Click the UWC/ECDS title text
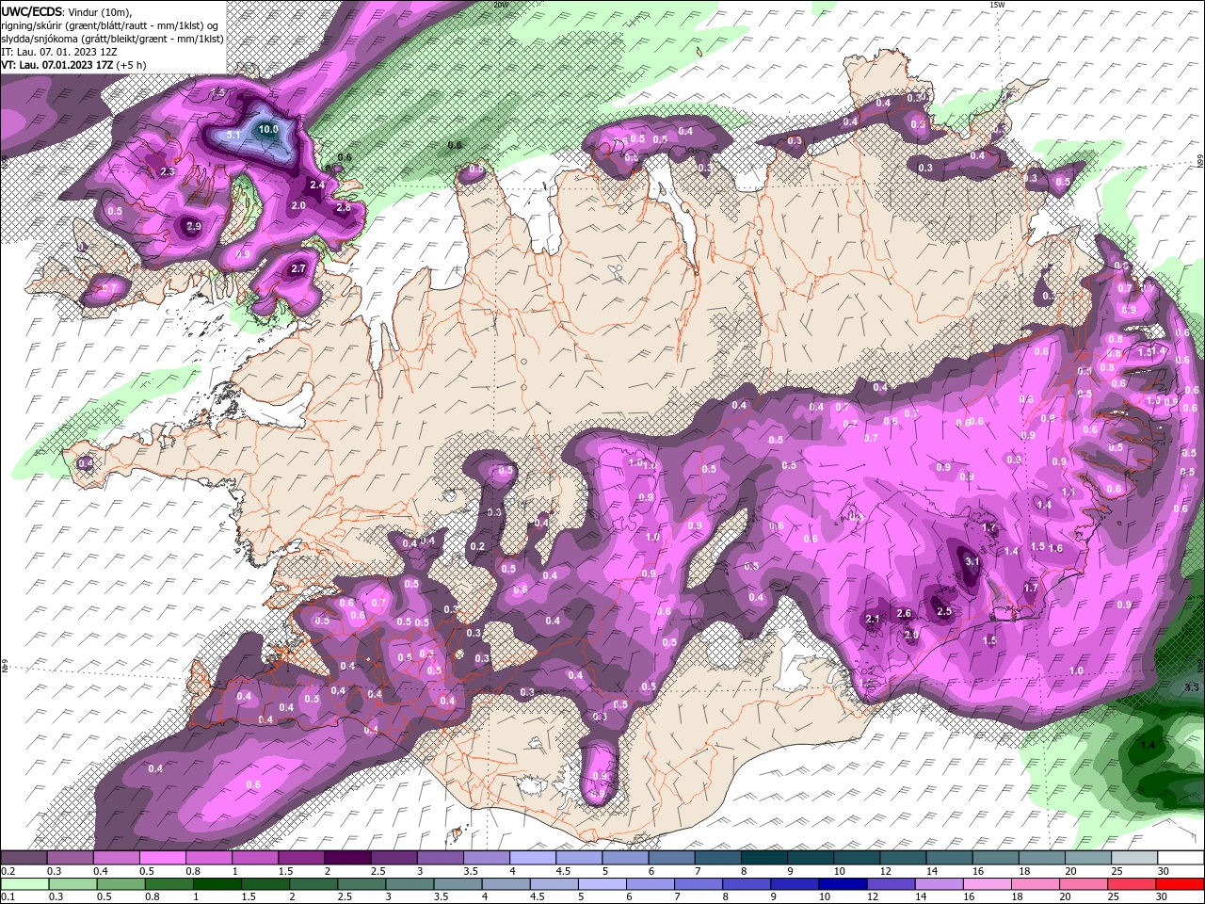1205x904 pixels. (33, 11)
